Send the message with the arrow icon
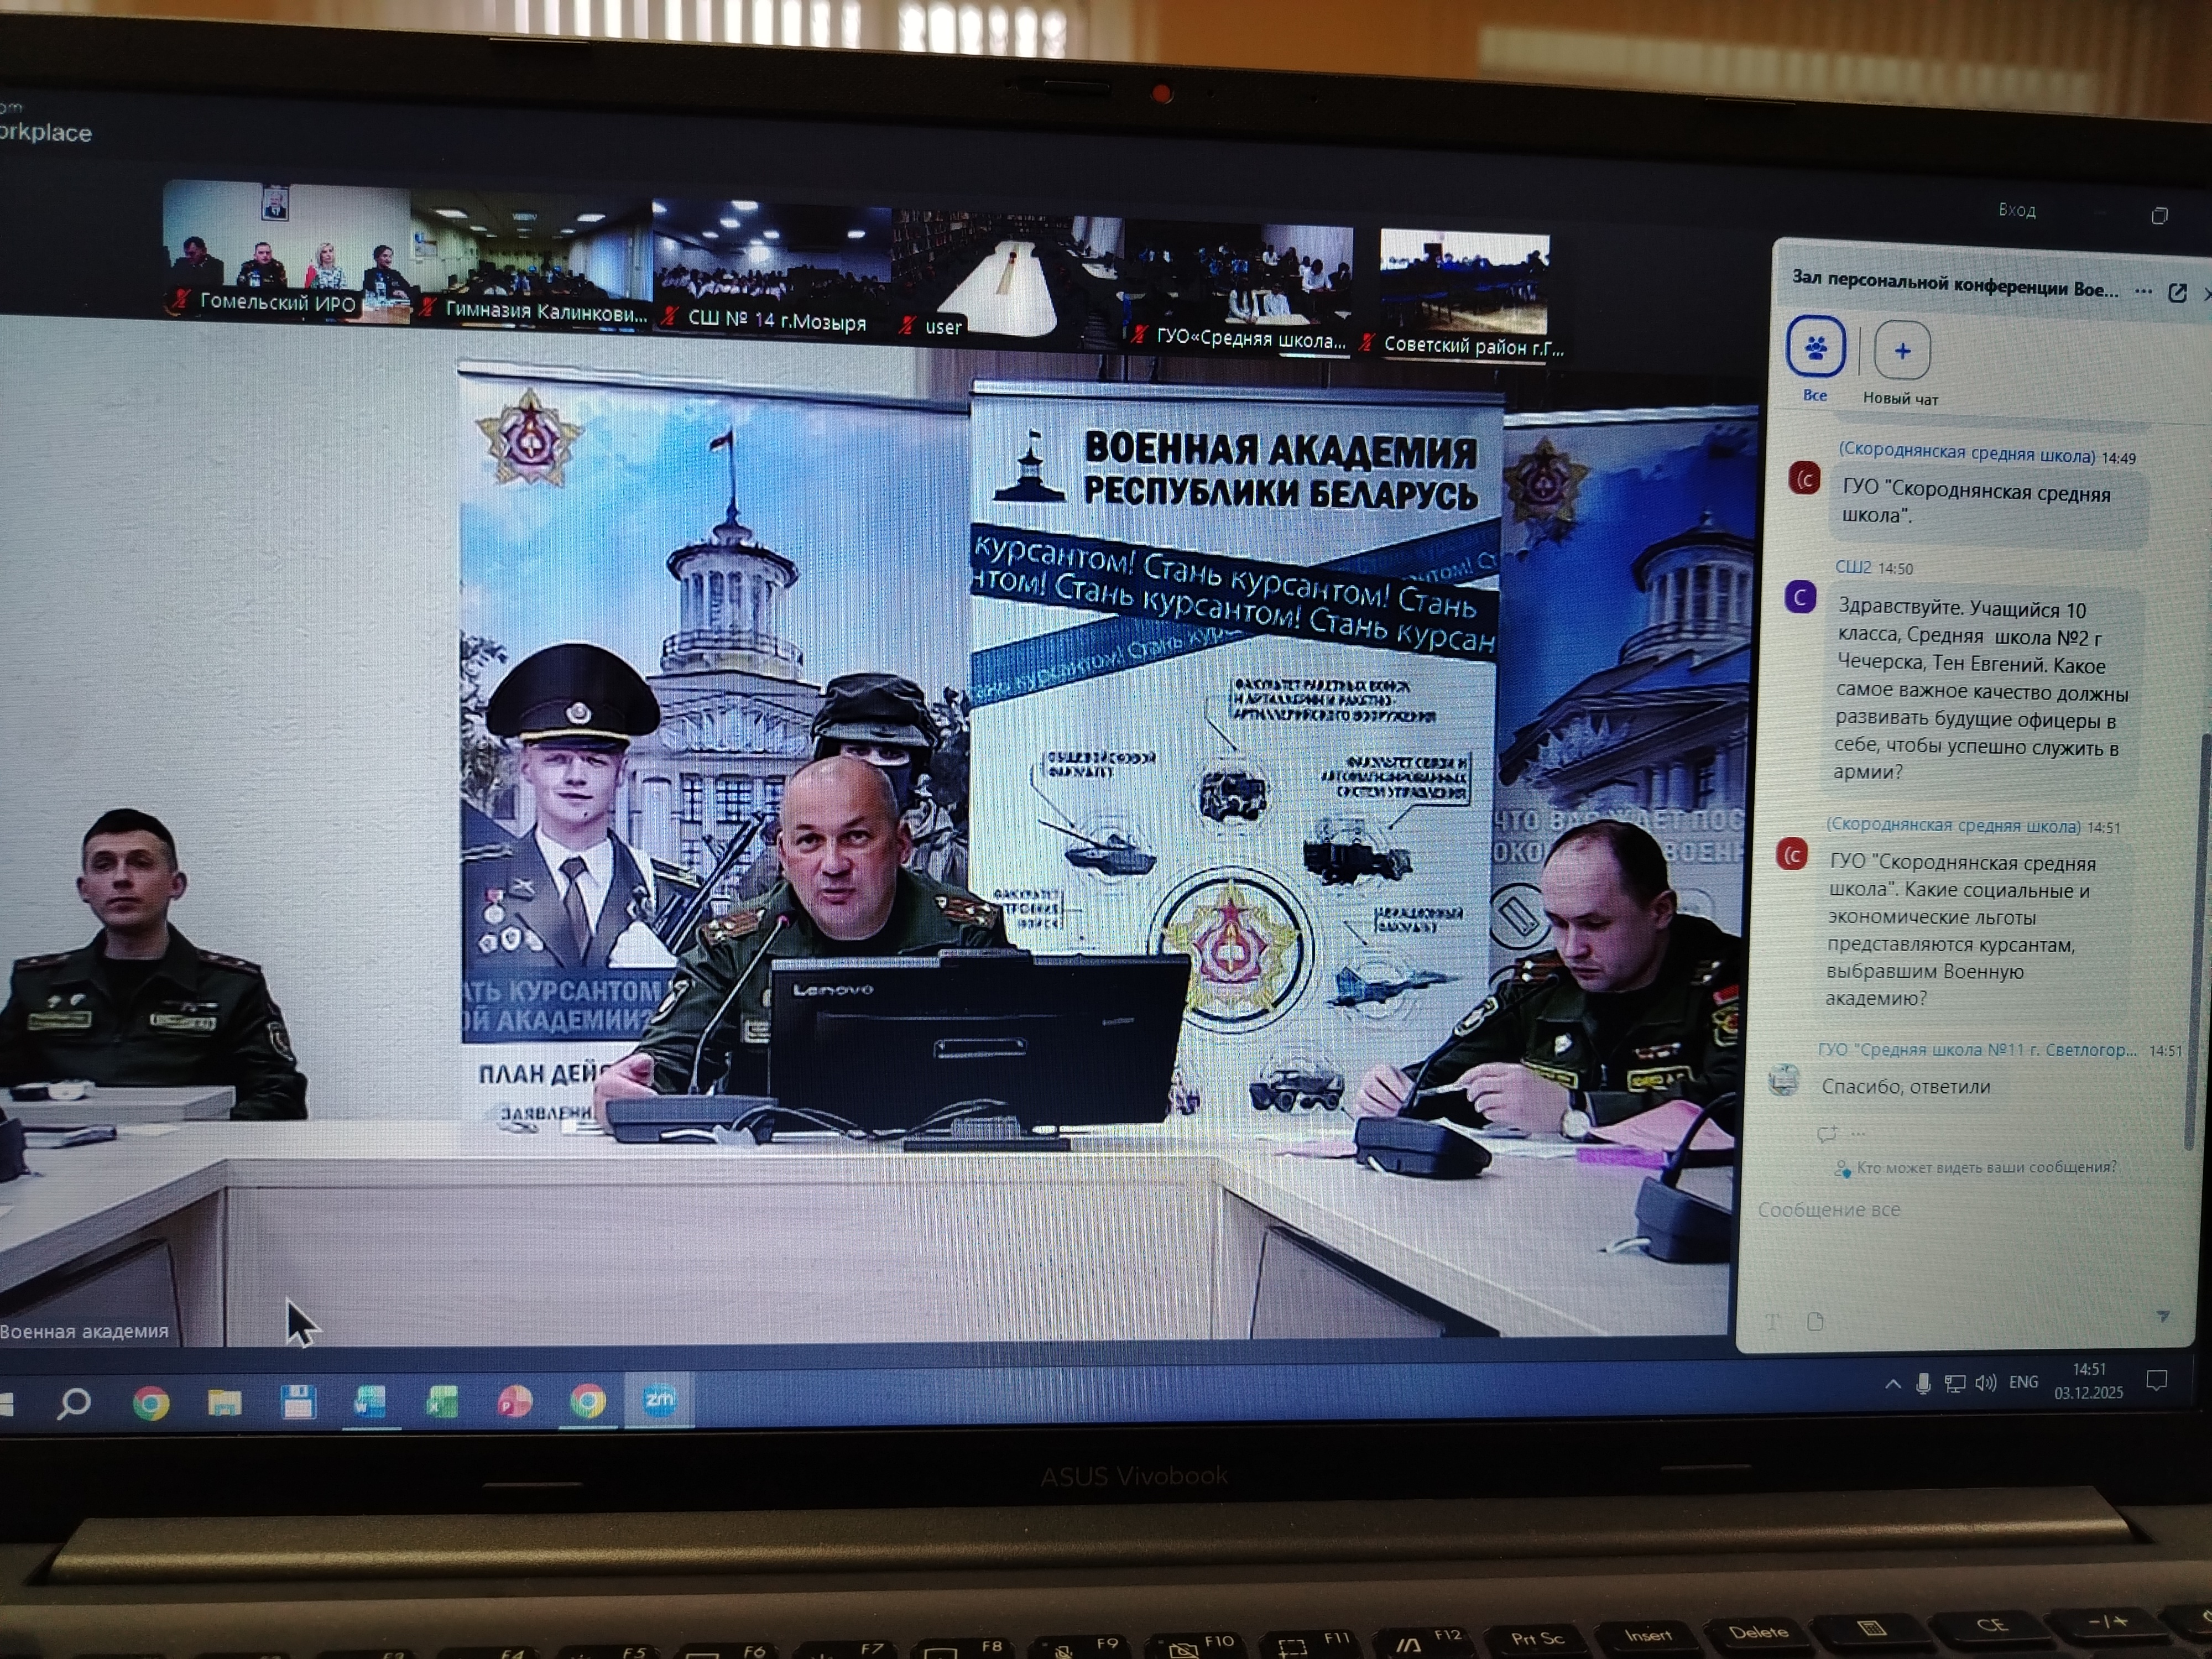Viewport: 2212px width, 1659px height. click(x=2162, y=1317)
